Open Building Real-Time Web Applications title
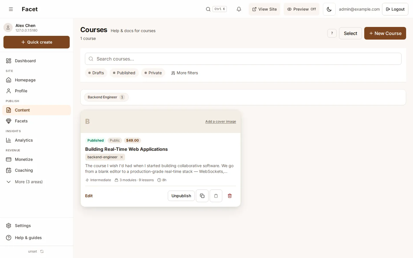 click(x=126, y=149)
